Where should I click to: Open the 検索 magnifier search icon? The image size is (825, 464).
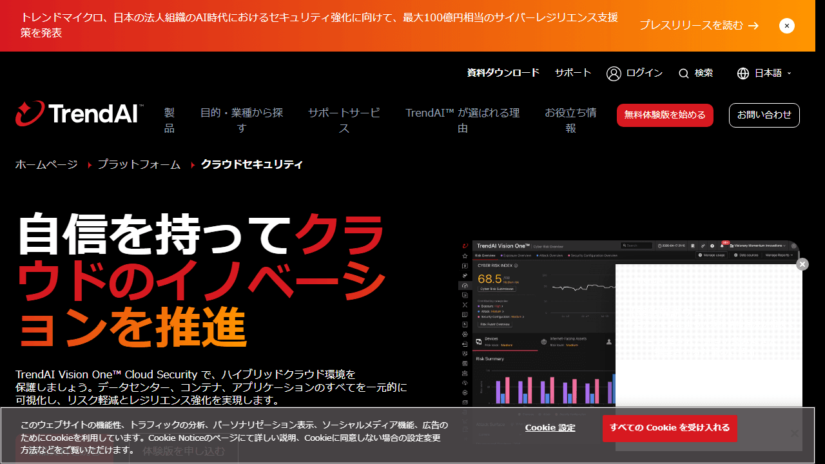click(x=684, y=73)
